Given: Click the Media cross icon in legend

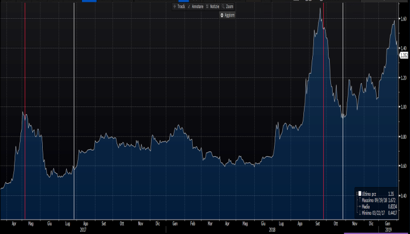Looking at the screenshot, I should click(360, 207).
